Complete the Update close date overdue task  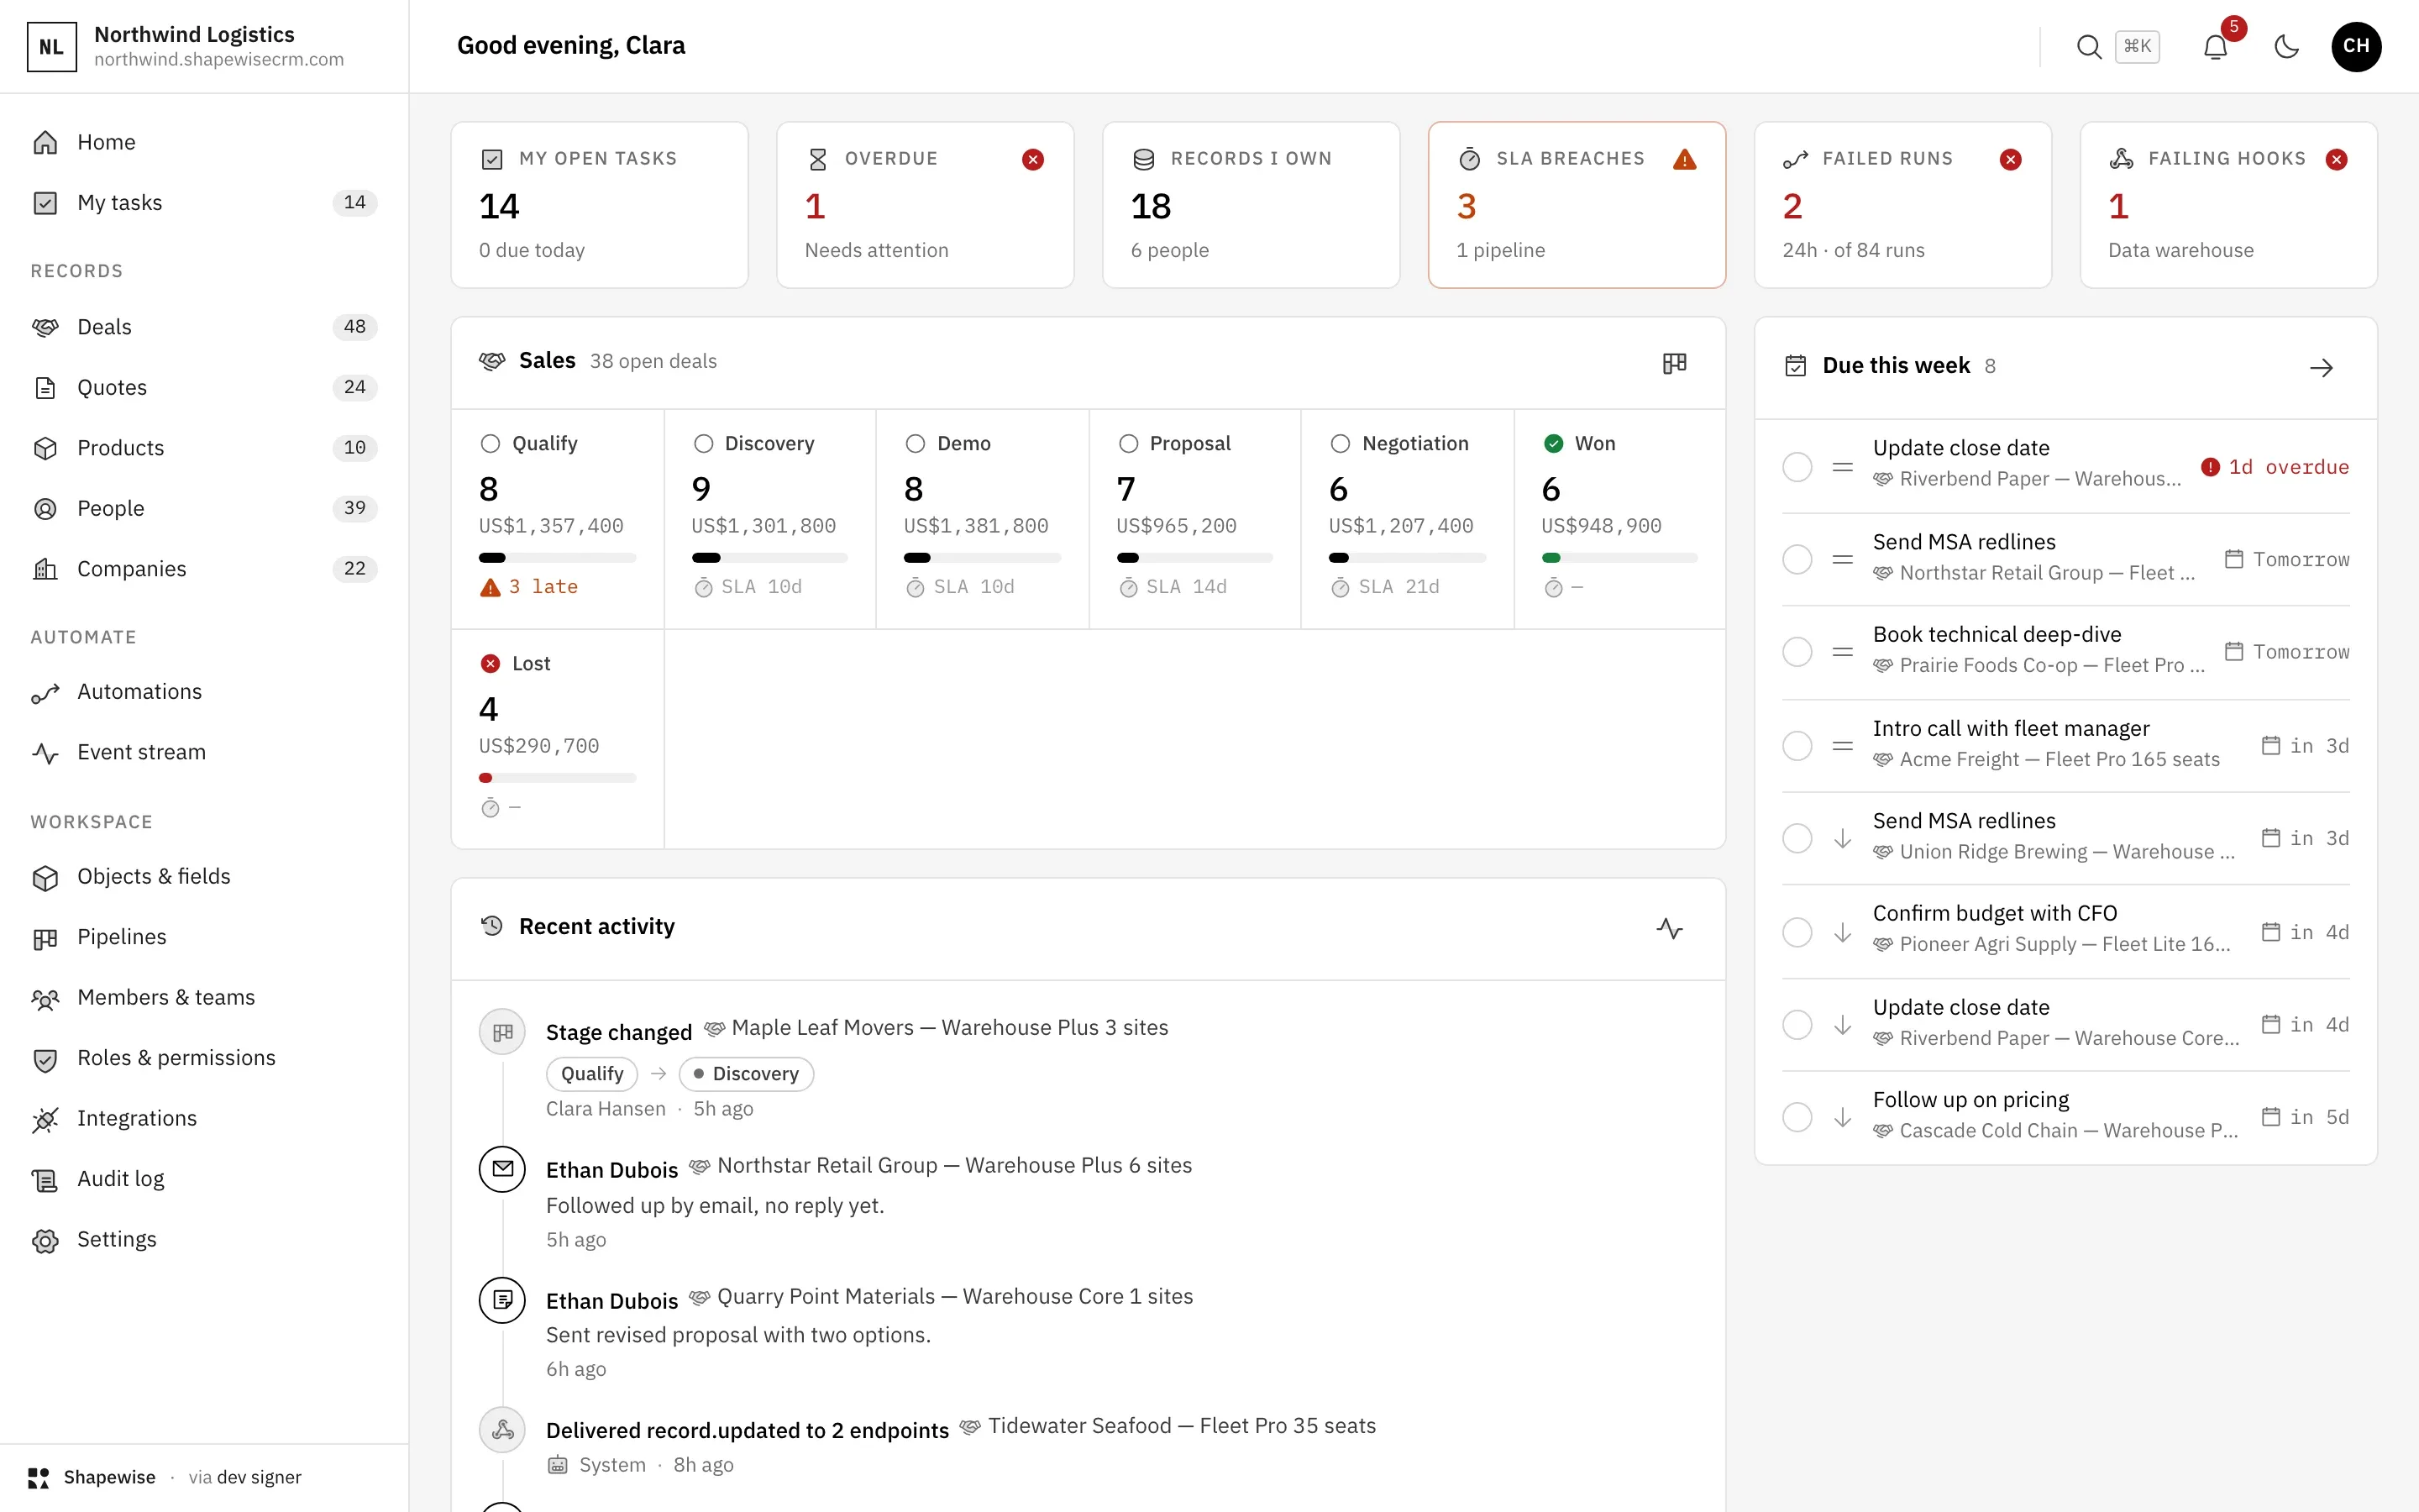point(1797,467)
